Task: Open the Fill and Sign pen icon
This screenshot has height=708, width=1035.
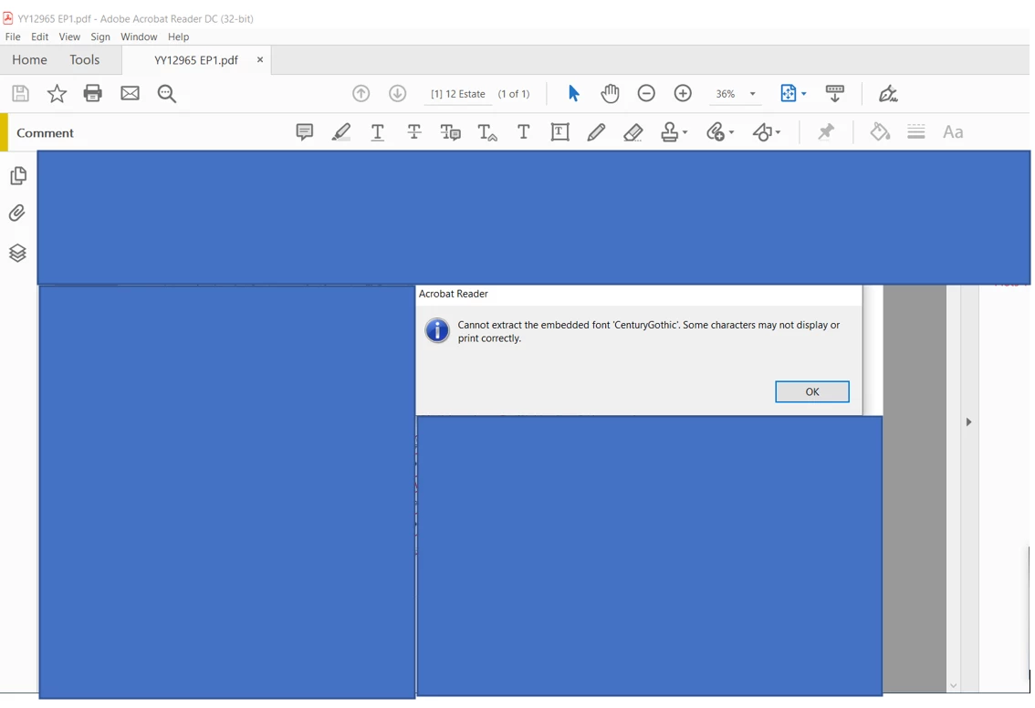Action: [888, 94]
